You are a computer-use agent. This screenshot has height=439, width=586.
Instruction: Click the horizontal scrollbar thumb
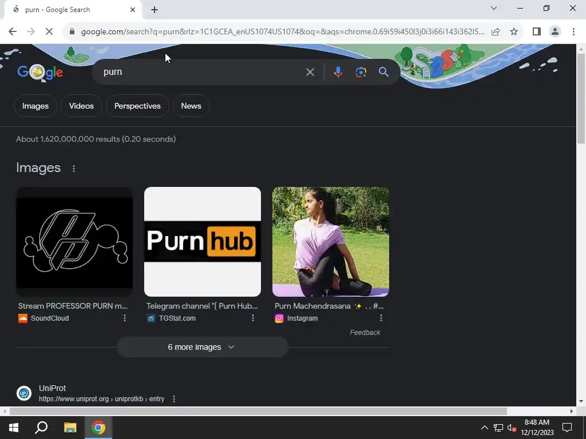coord(258,412)
